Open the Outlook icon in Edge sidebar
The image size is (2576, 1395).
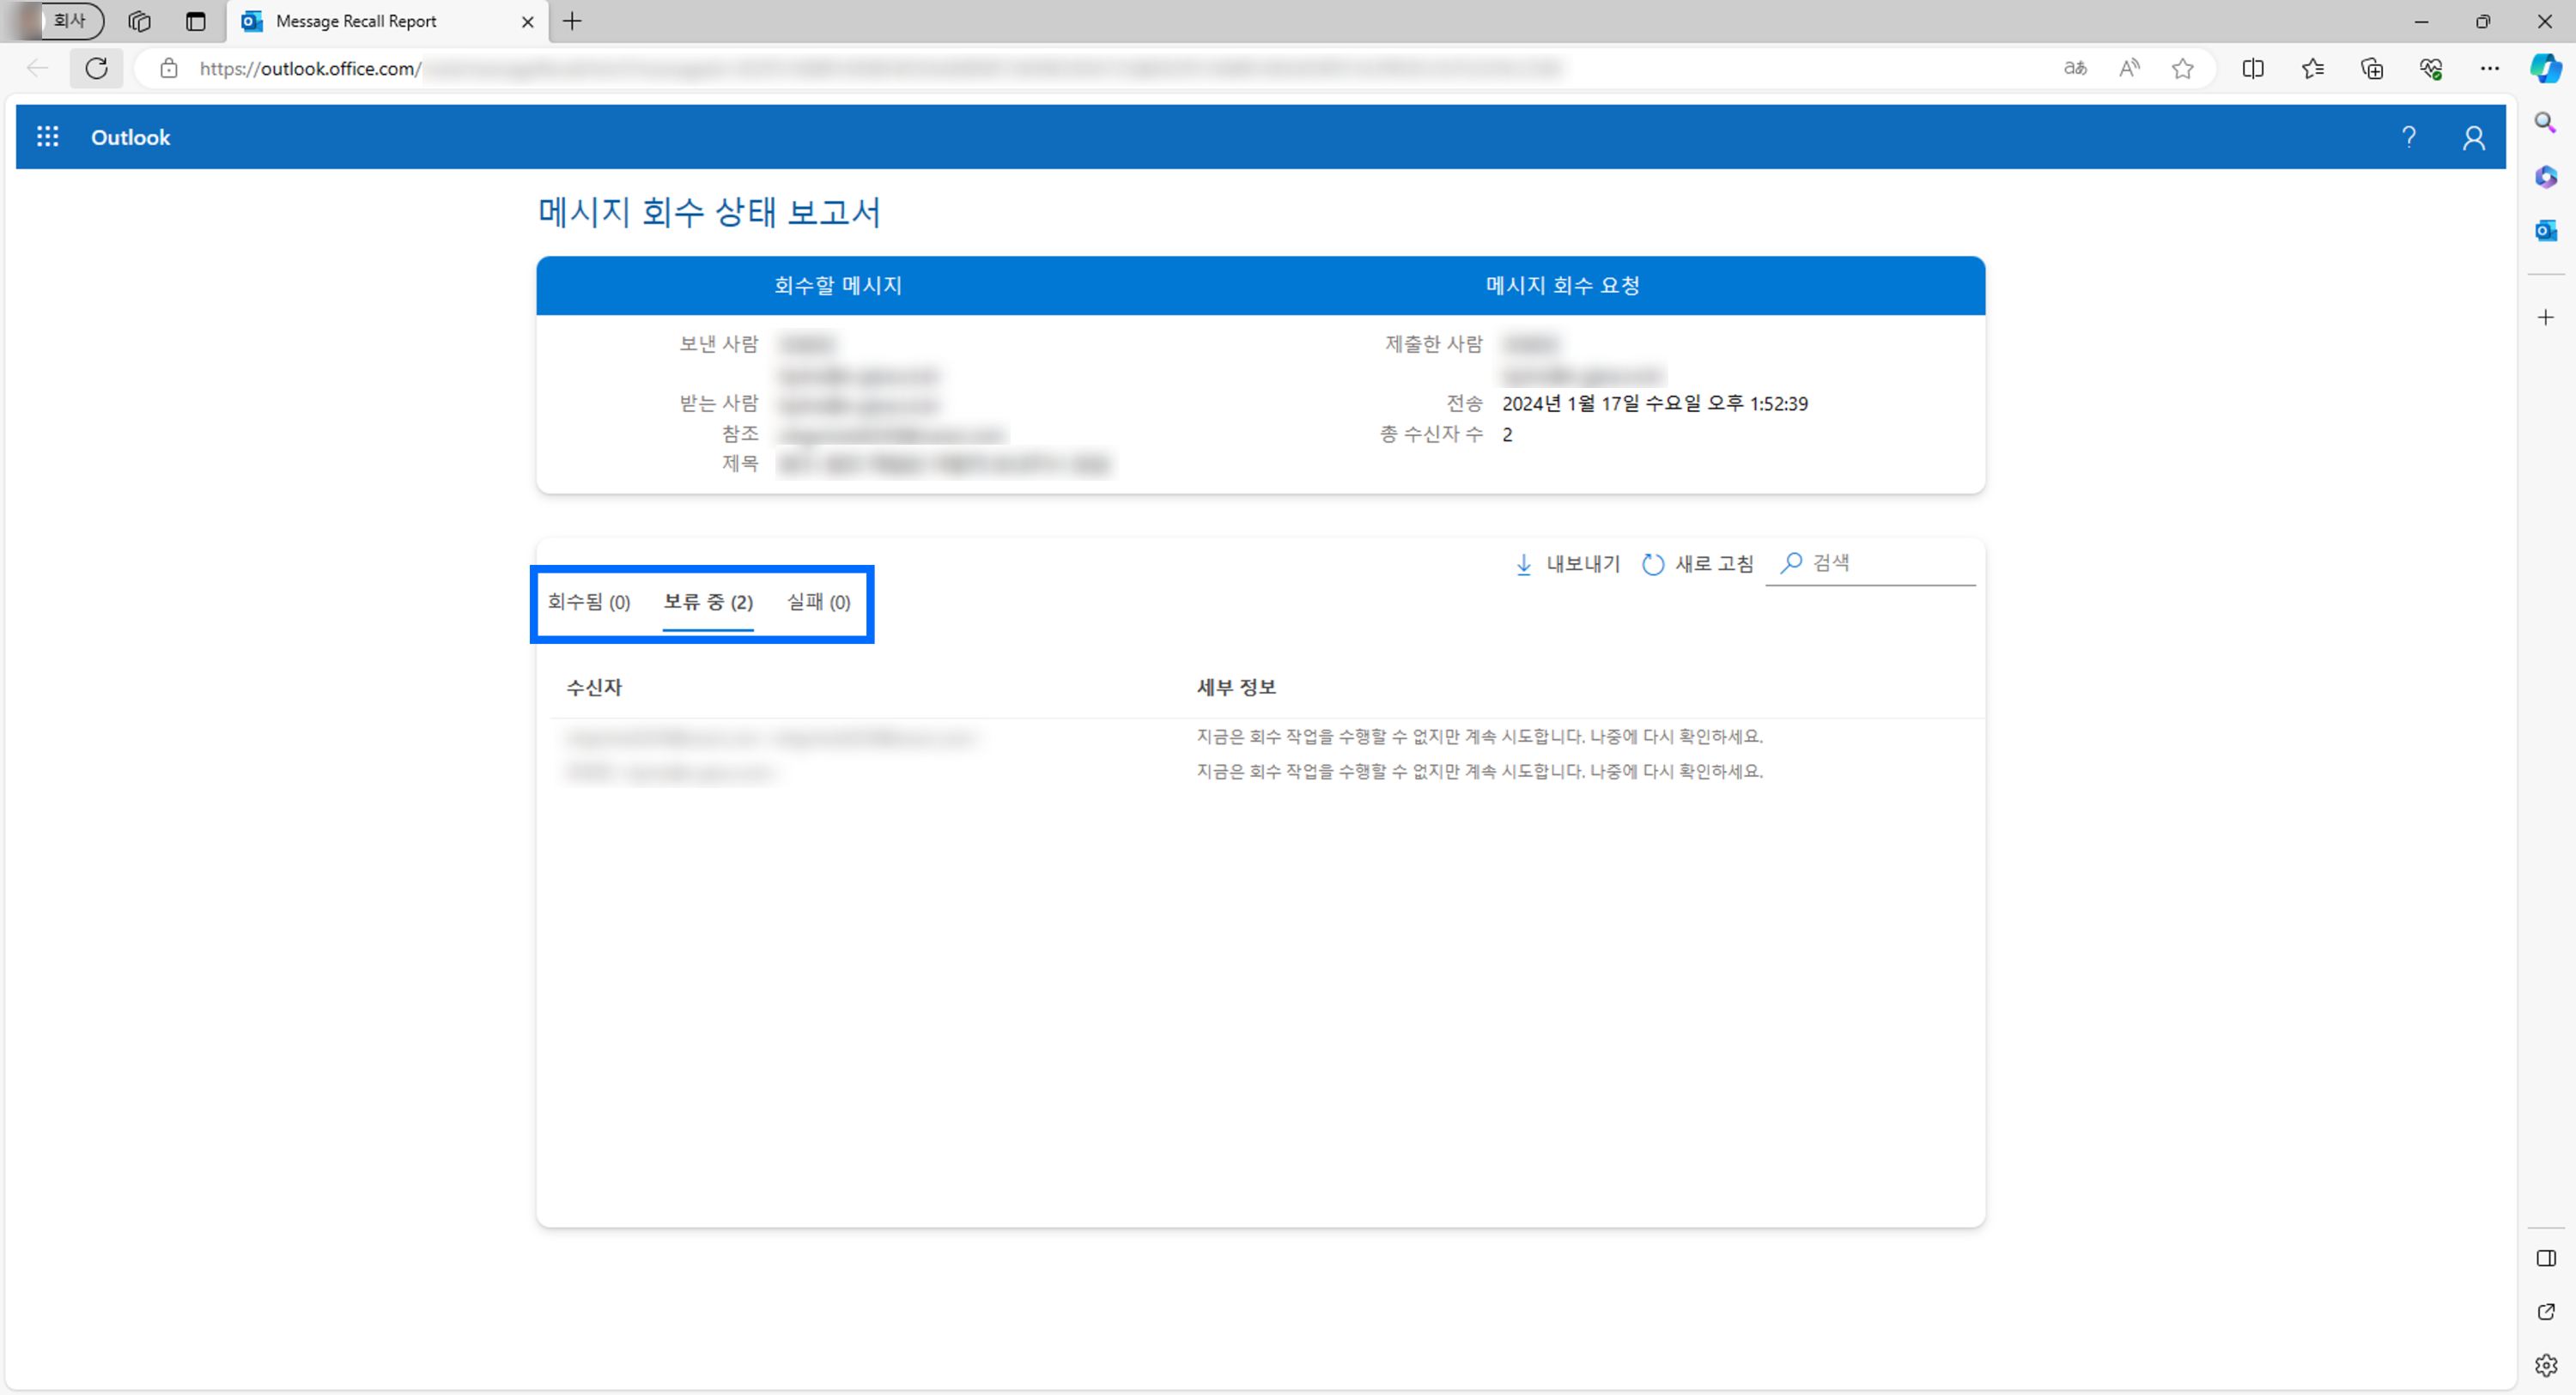(2545, 231)
